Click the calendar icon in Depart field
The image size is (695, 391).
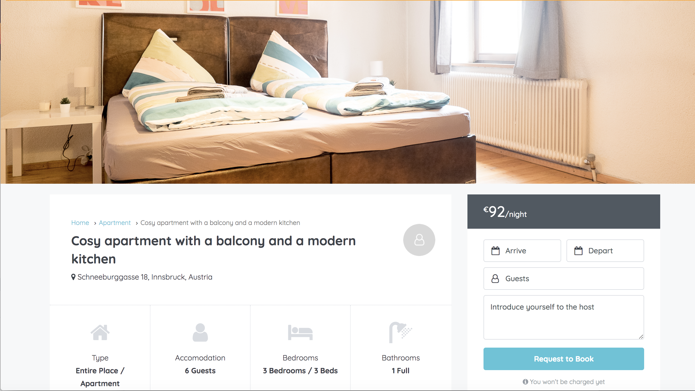click(578, 251)
